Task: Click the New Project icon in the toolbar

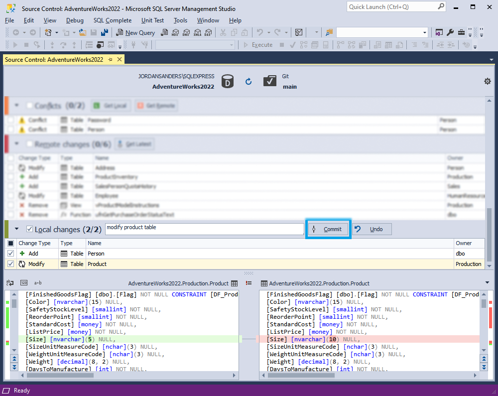Action: click(x=48, y=32)
